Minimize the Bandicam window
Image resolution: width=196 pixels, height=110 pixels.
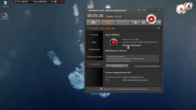[x=153, y=10]
